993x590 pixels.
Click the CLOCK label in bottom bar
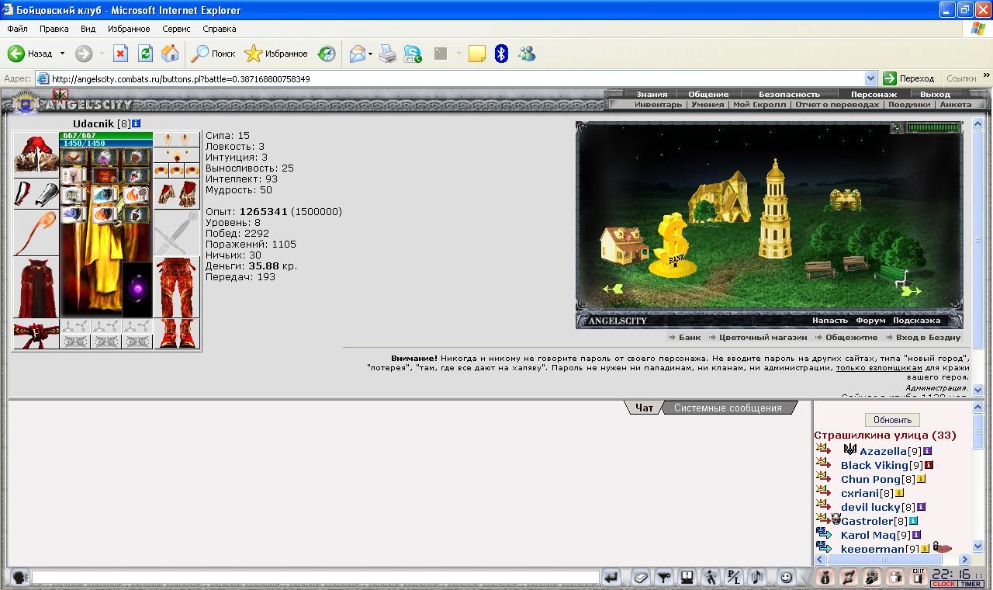(943, 584)
